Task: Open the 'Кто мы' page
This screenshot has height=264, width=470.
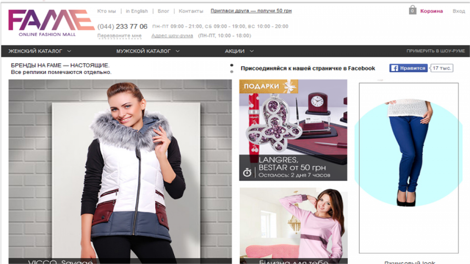Action: (x=106, y=11)
